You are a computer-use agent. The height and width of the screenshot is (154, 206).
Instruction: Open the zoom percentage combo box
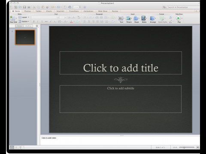click(x=77, y=7)
